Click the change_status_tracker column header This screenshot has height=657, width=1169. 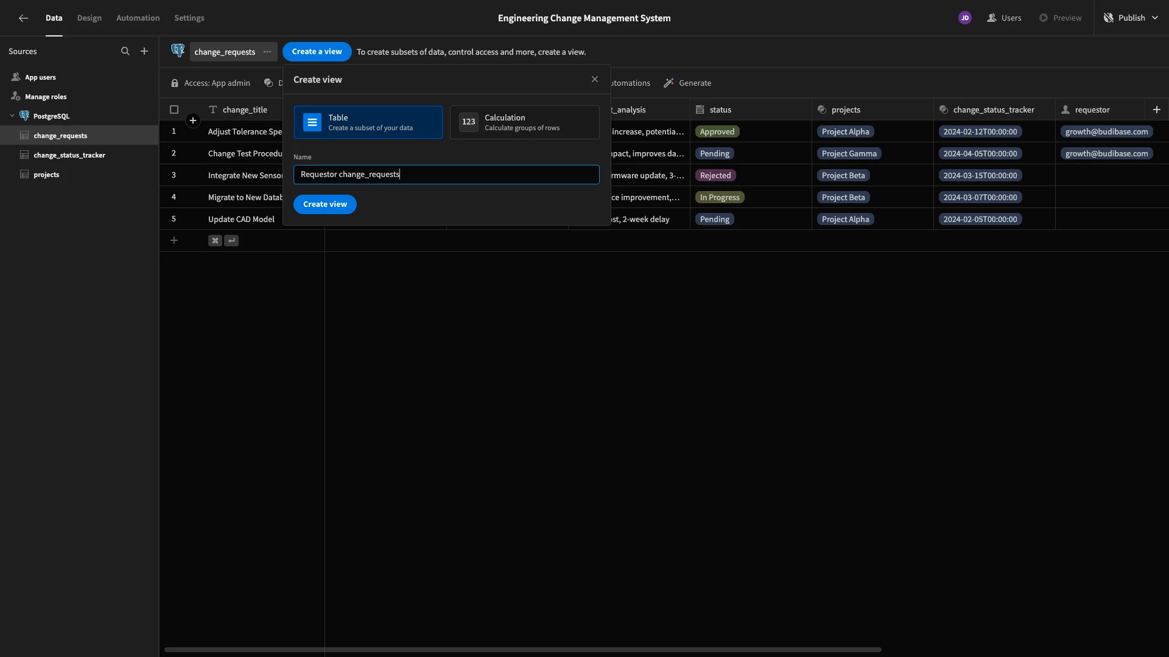(x=994, y=110)
